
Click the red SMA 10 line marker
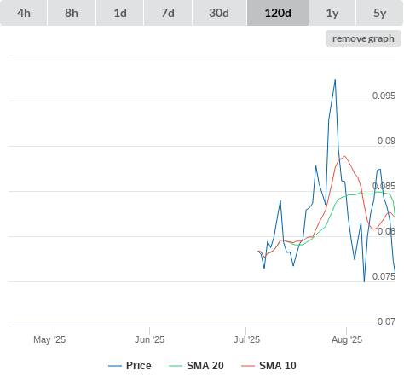tap(248, 366)
